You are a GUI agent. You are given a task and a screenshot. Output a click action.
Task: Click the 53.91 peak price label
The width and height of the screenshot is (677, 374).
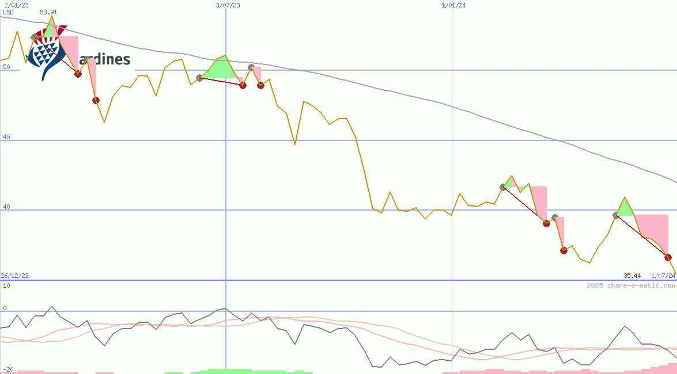point(48,12)
